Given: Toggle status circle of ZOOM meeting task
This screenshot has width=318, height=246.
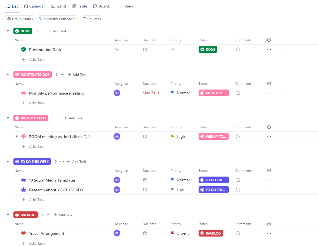Looking at the screenshot, I should pos(23,136).
